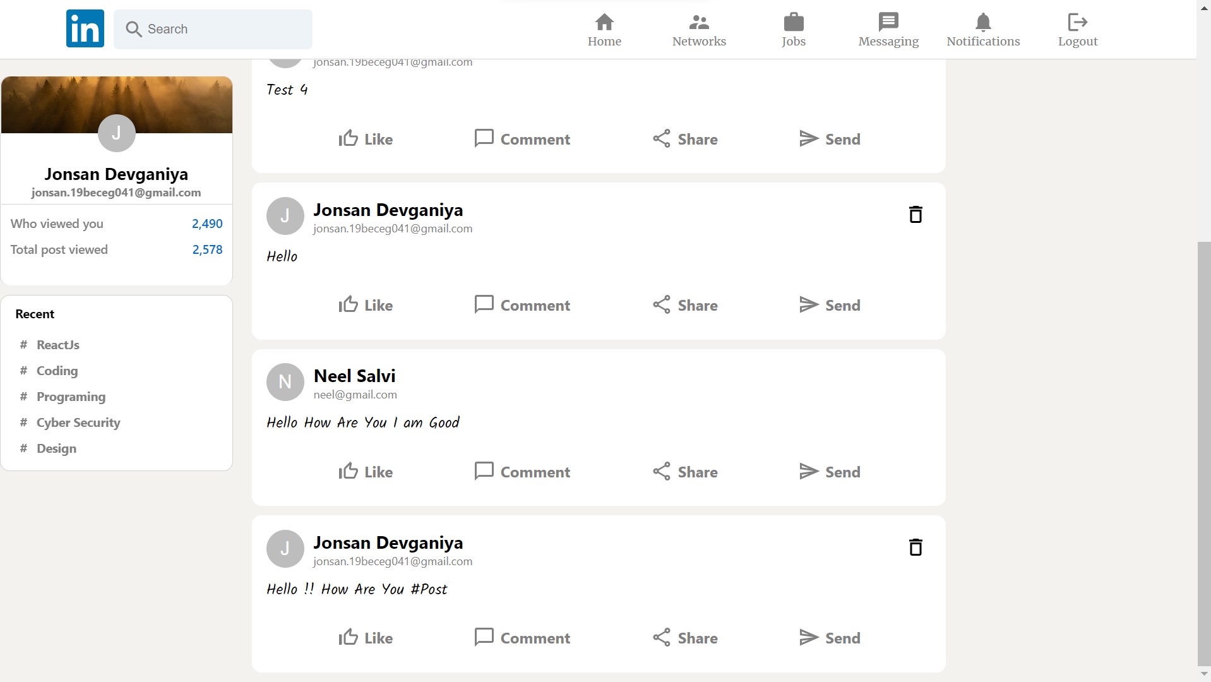Open Jonsan Devganiya's profile avatar
The width and height of the screenshot is (1211, 682).
coord(116,133)
